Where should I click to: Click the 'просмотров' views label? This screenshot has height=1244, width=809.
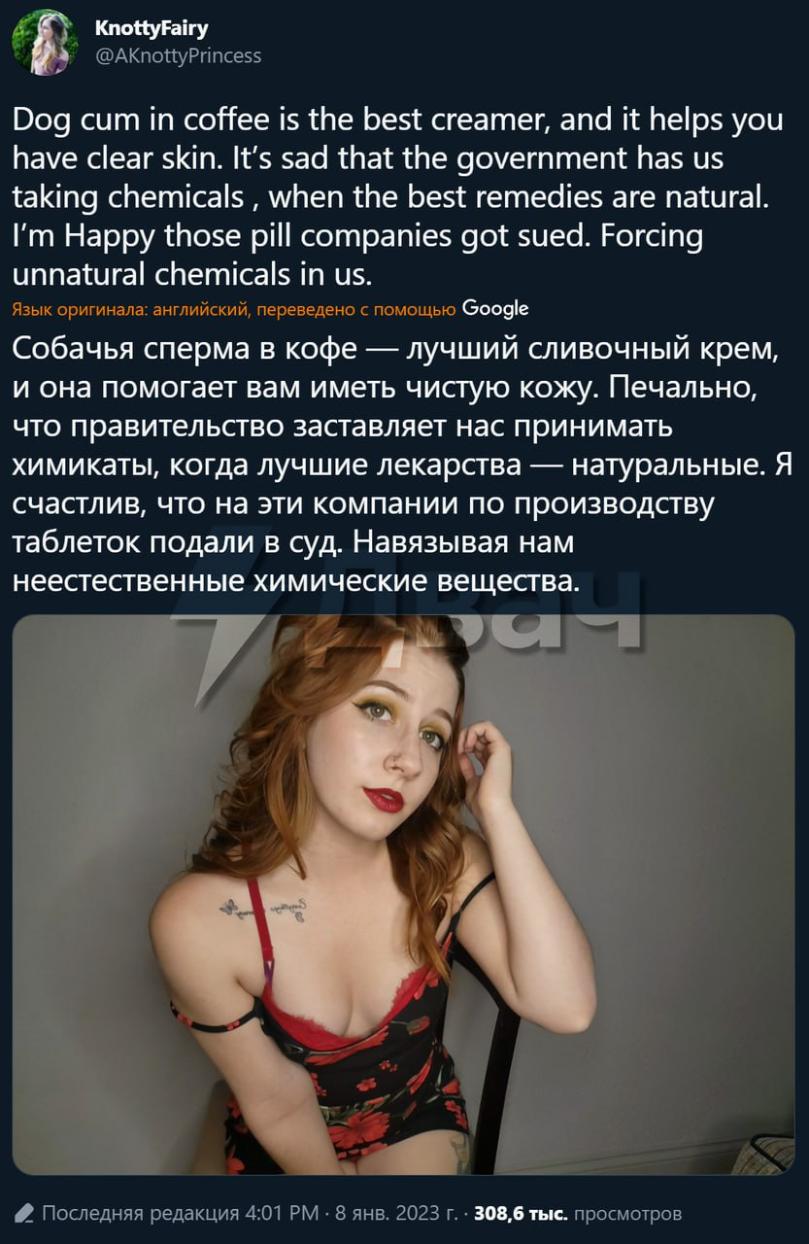coord(628,1213)
